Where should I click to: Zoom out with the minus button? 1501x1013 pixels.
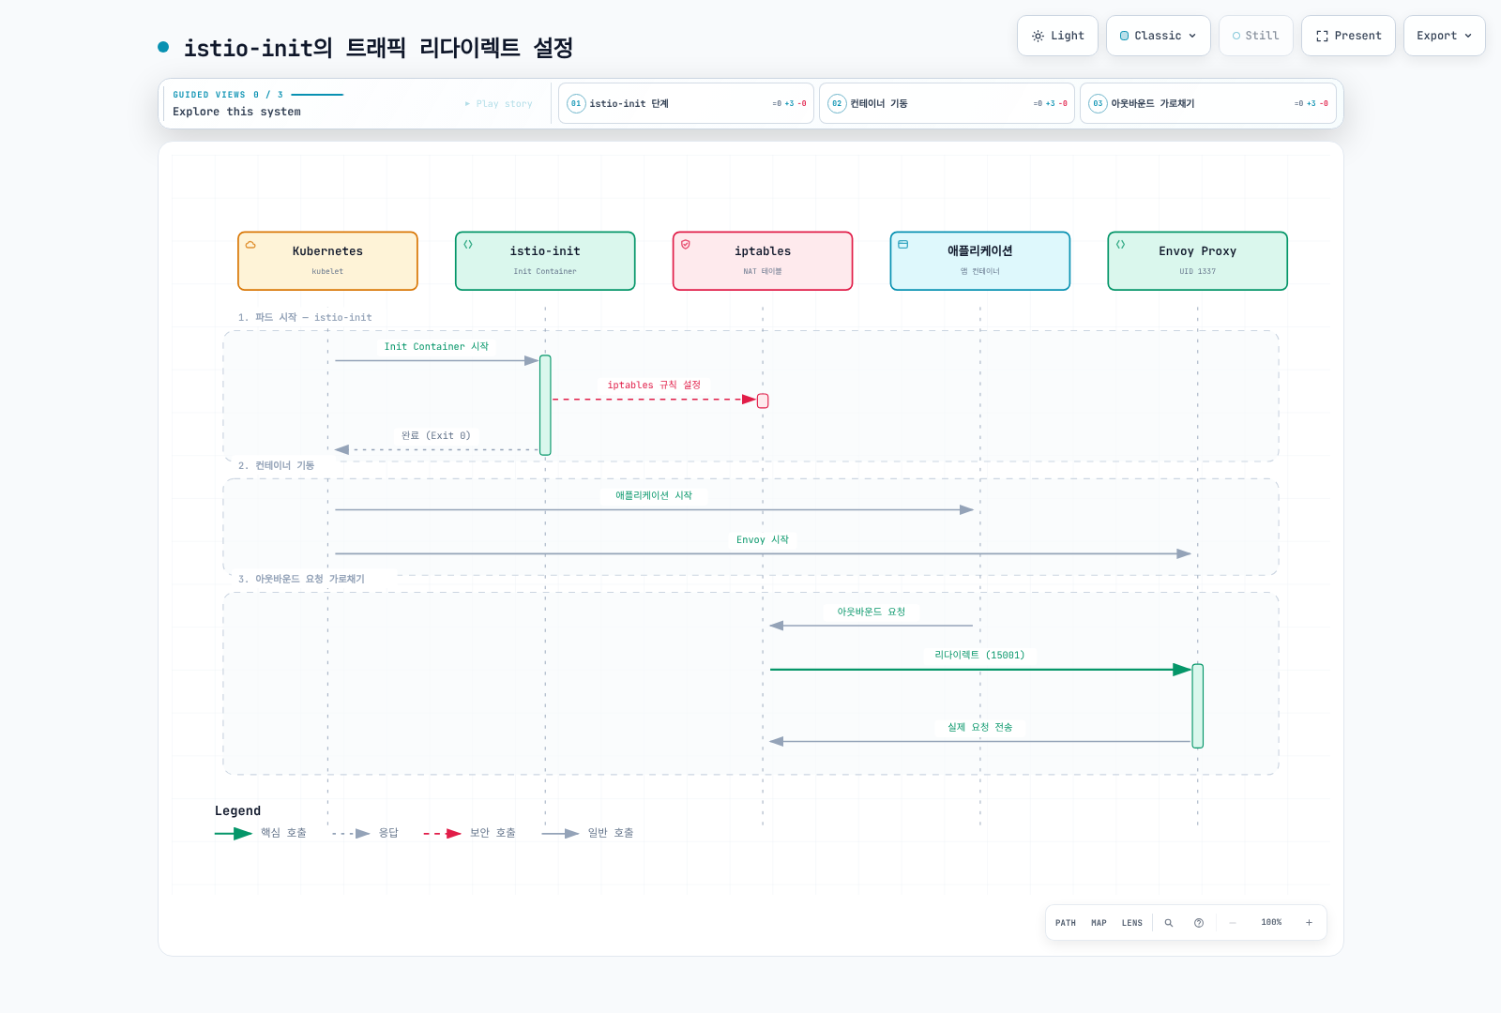1233,923
